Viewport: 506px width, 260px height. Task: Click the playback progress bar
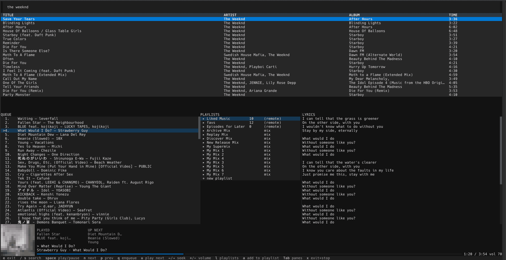pyautogui.click(x=251, y=254)
